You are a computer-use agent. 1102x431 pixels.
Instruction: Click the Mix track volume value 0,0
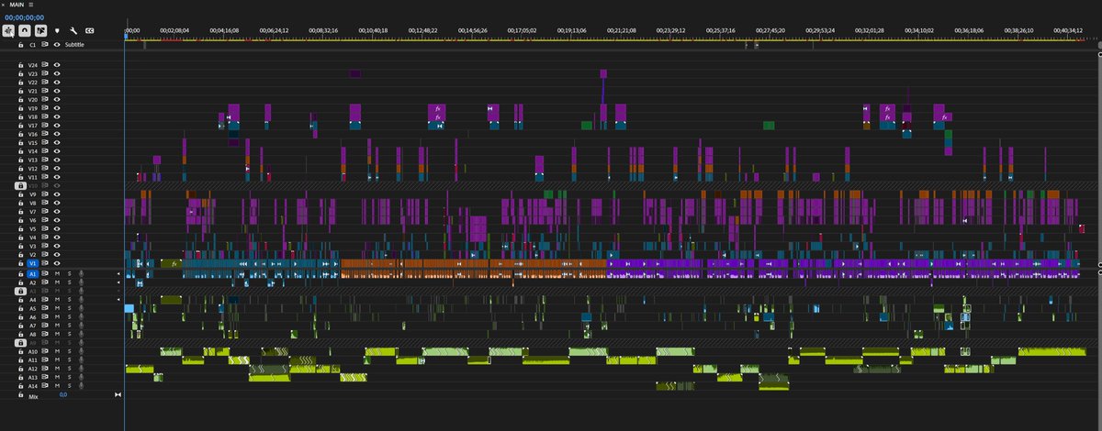click(63, 395)
